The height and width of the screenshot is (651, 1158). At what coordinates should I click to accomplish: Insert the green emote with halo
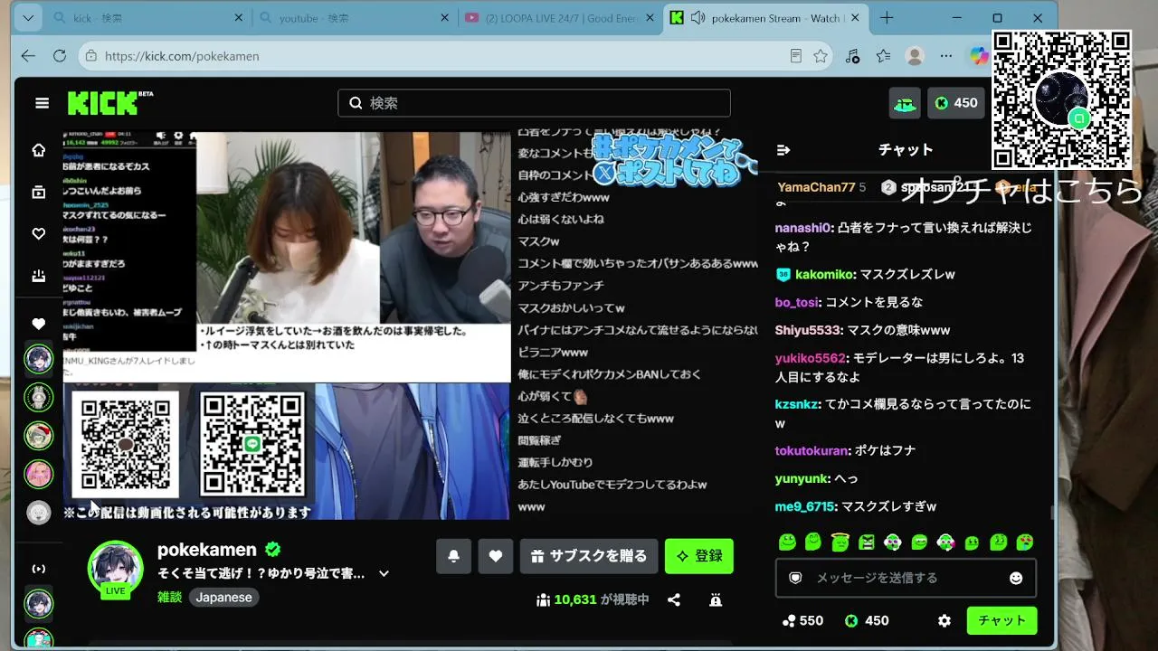(840, 542)
